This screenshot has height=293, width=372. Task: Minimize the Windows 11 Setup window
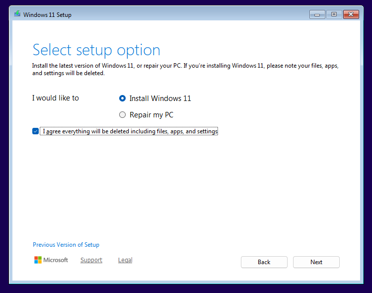click(317, 14)
